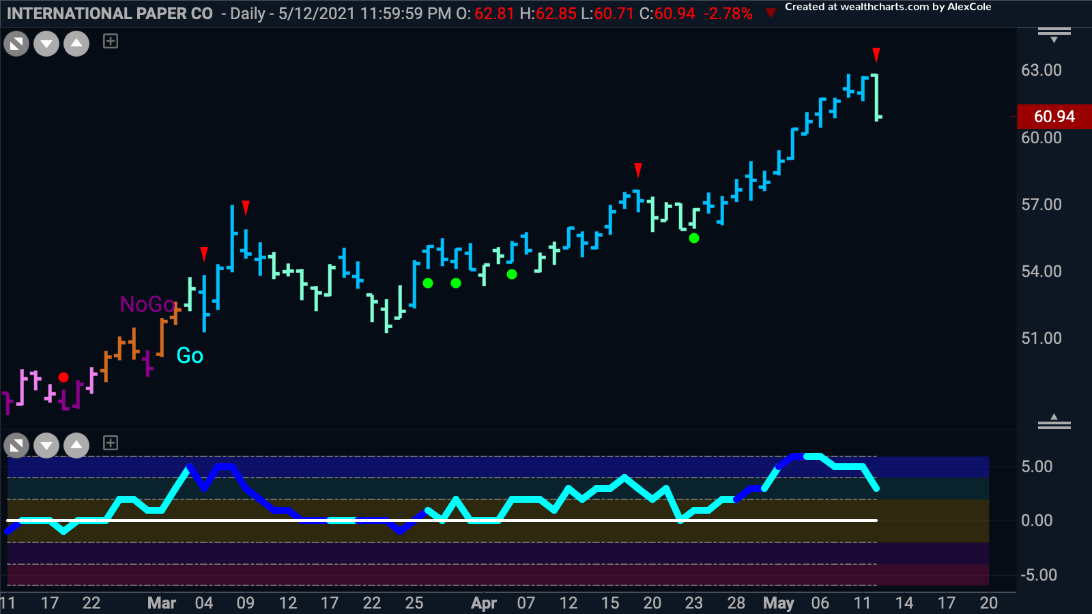Screen dimensions: 1092x614
Task: Click the May label on date axis
Action: [779, 603]
